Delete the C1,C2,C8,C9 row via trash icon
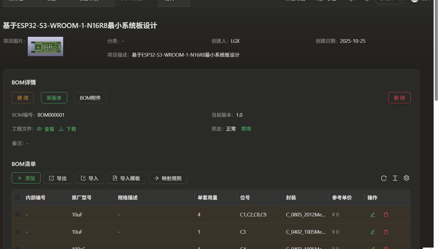Screen dimensions: 439x249 tap(386, 215)
